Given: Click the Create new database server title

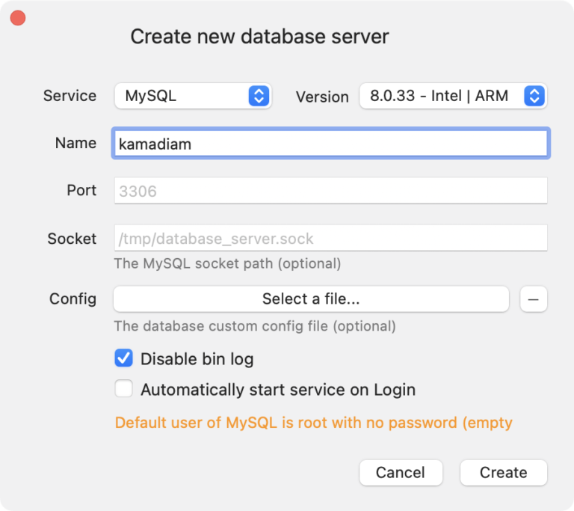Looking at the screenshot, I should [259, 37].
